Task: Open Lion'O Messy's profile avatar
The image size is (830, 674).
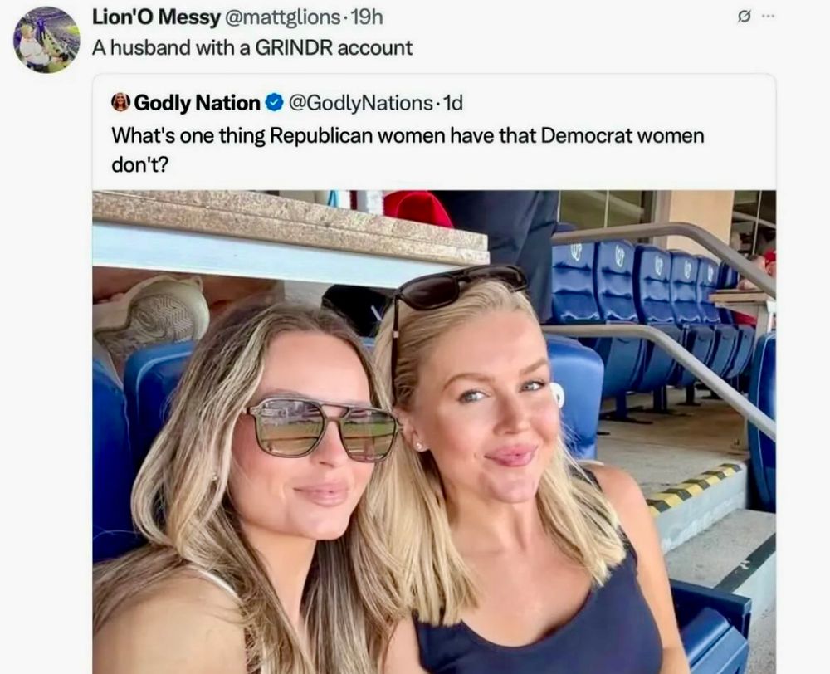Action: [46, 40]
